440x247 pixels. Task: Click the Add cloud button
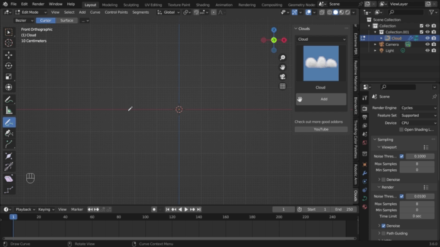(x=321, y=99)
